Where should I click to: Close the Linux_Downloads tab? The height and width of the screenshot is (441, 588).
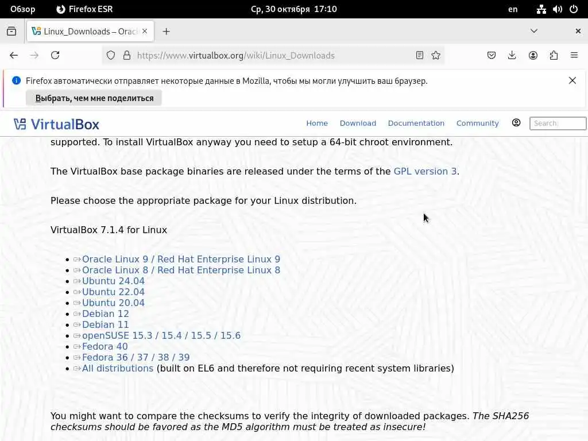click(145, 31)
